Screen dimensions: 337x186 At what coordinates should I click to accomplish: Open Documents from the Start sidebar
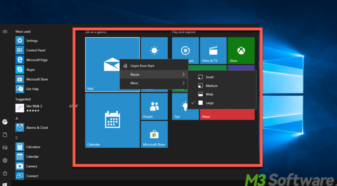point(5,135)
